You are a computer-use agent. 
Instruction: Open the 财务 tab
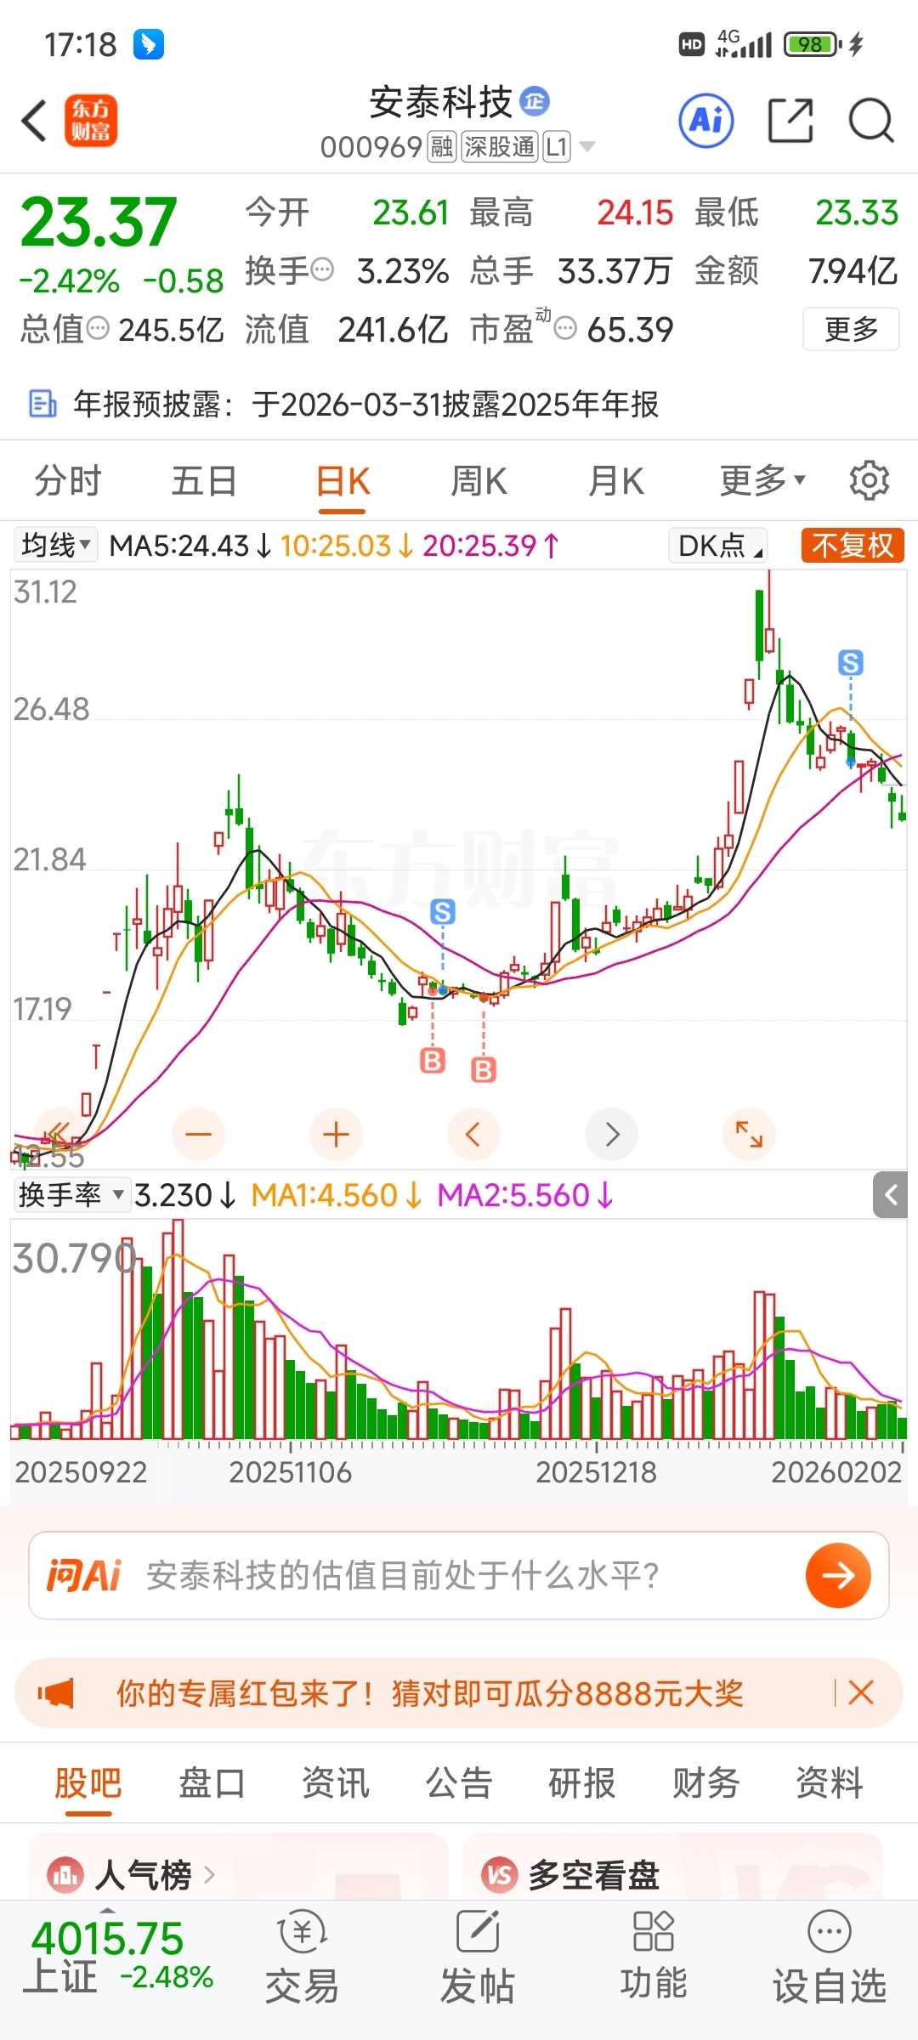[706, 1782]
